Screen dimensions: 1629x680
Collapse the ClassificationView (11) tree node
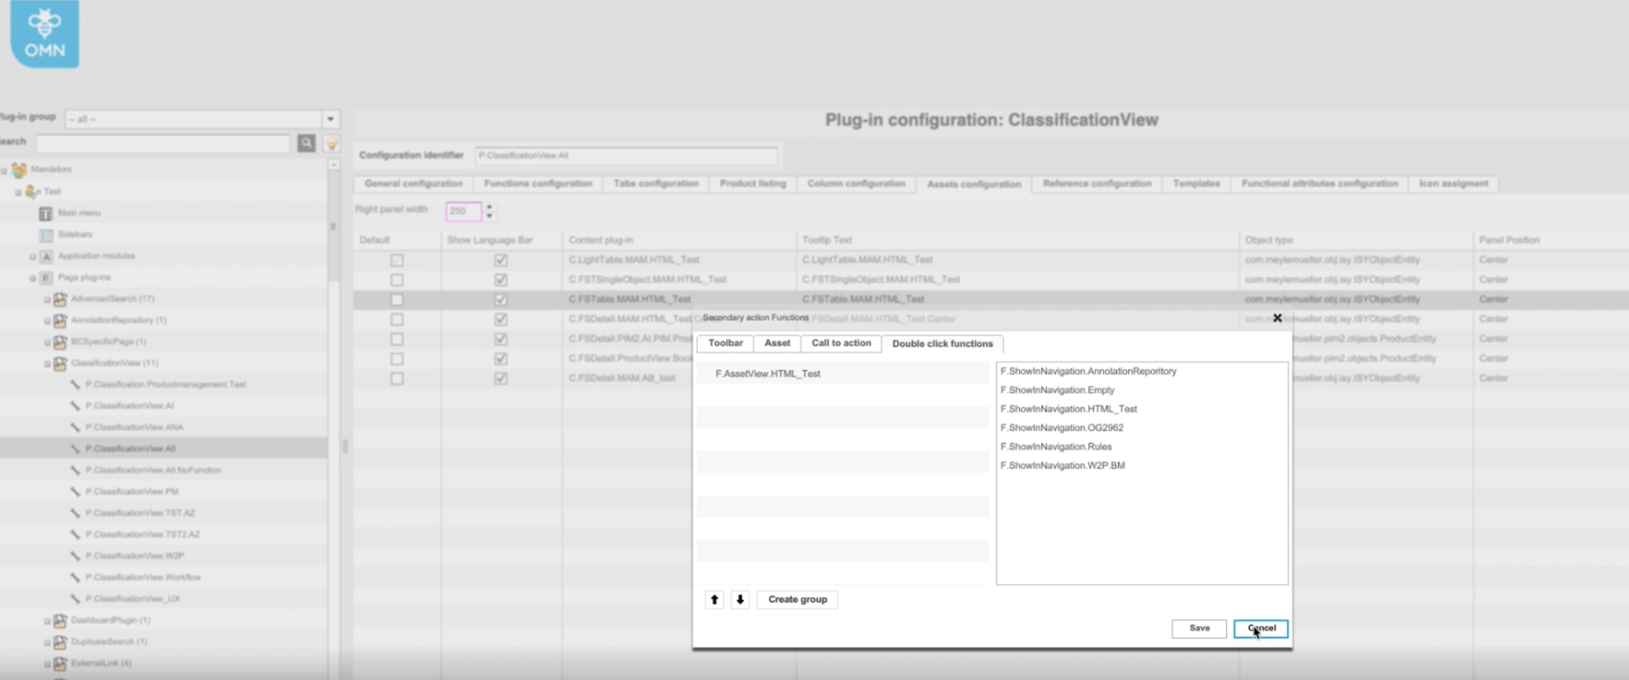(47, 364)
